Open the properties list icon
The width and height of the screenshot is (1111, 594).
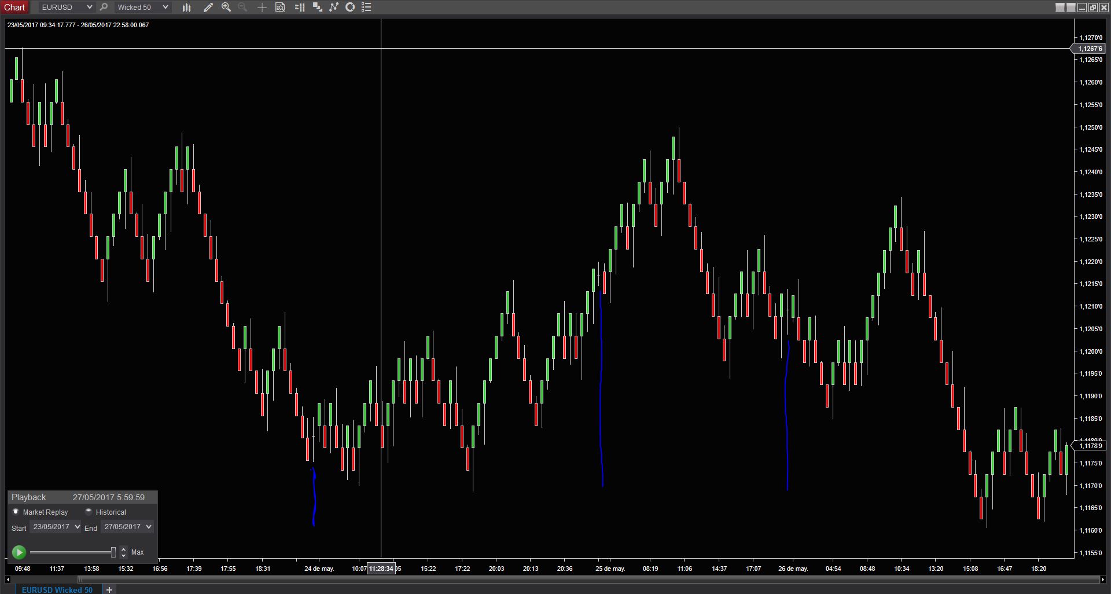[x=366, y=7]
